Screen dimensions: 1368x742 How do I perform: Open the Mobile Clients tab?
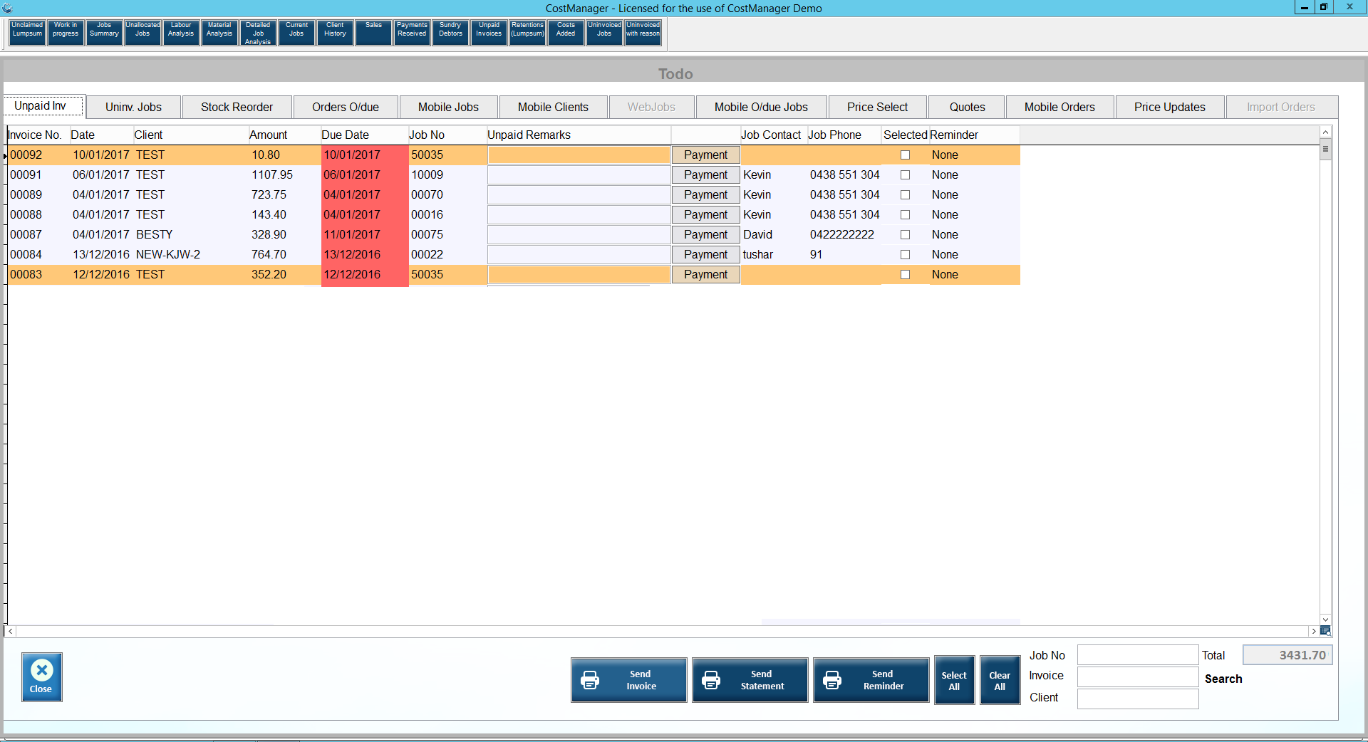(554, 107)
